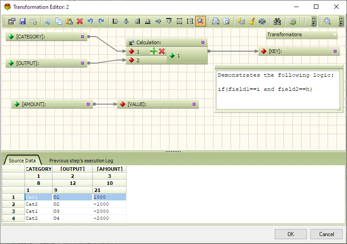
Task: Select the [CATEGORY] source field node
Action: pos(46,37)
